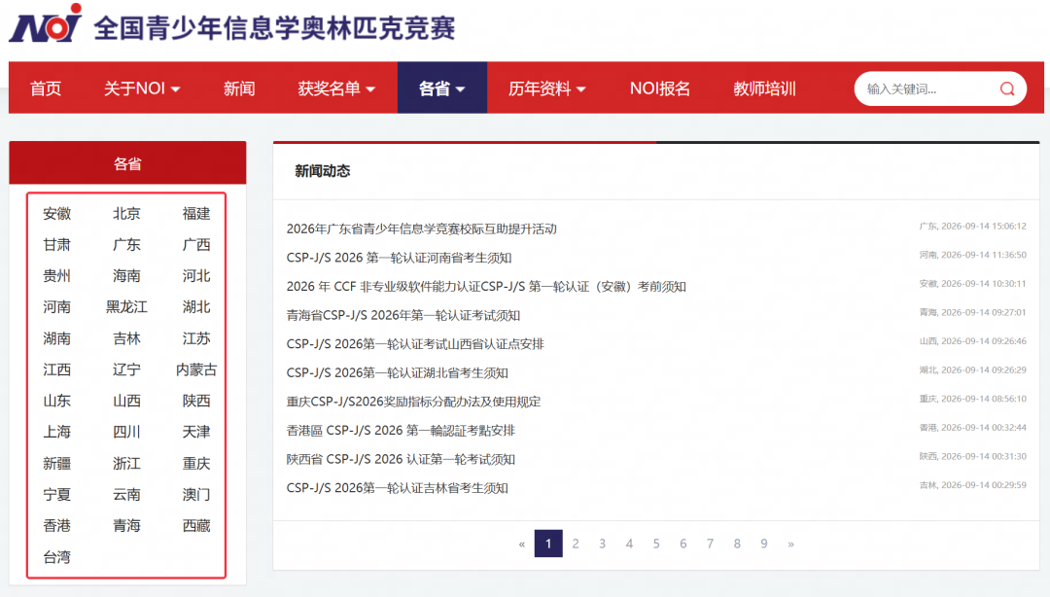Image resolution: width=1050 pixels, height=597 pixels.
Task: Visit 澳门 from the sidebar
Action: 196,495
